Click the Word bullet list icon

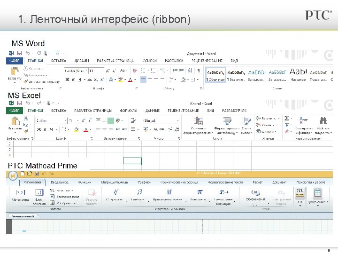click(143, 71)
